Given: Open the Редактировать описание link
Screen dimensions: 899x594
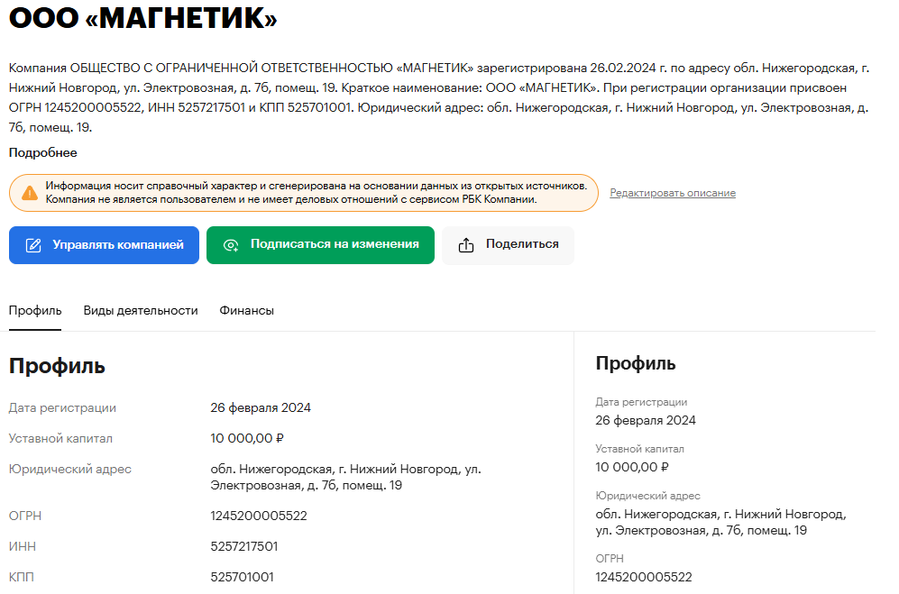Looking at the screenshot, I should [673, 193].
